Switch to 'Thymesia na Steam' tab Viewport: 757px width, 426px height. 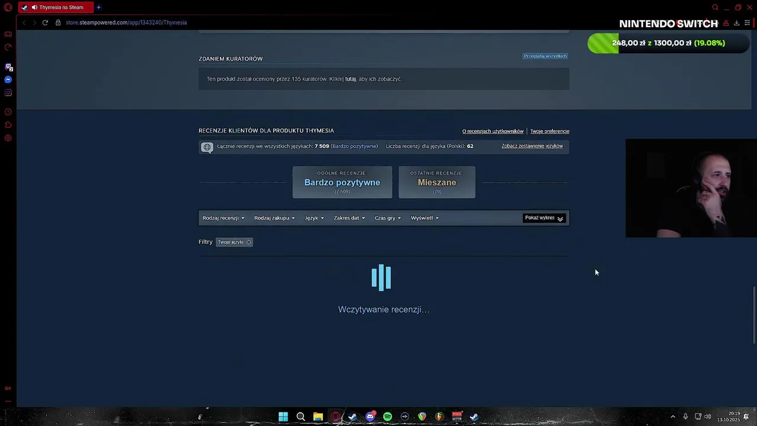pos(55,8)
